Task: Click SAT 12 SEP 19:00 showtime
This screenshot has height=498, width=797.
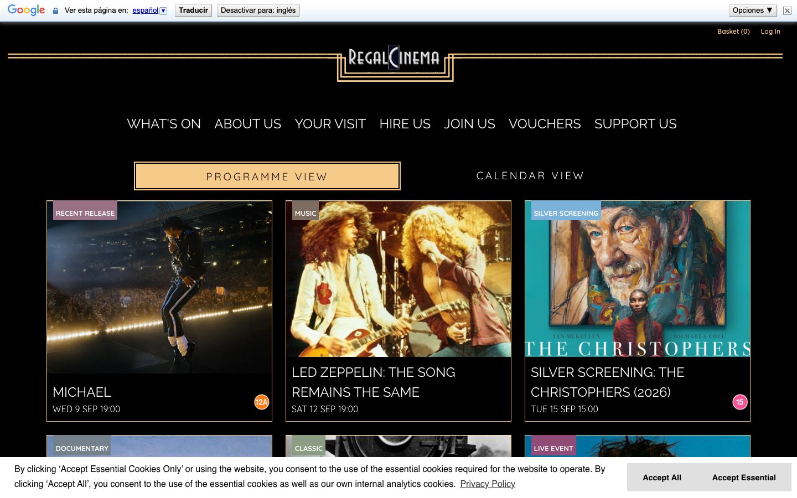Action: (x=325, y=409)
